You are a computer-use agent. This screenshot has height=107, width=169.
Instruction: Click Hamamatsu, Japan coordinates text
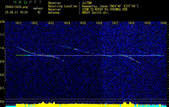coord(110,6)
